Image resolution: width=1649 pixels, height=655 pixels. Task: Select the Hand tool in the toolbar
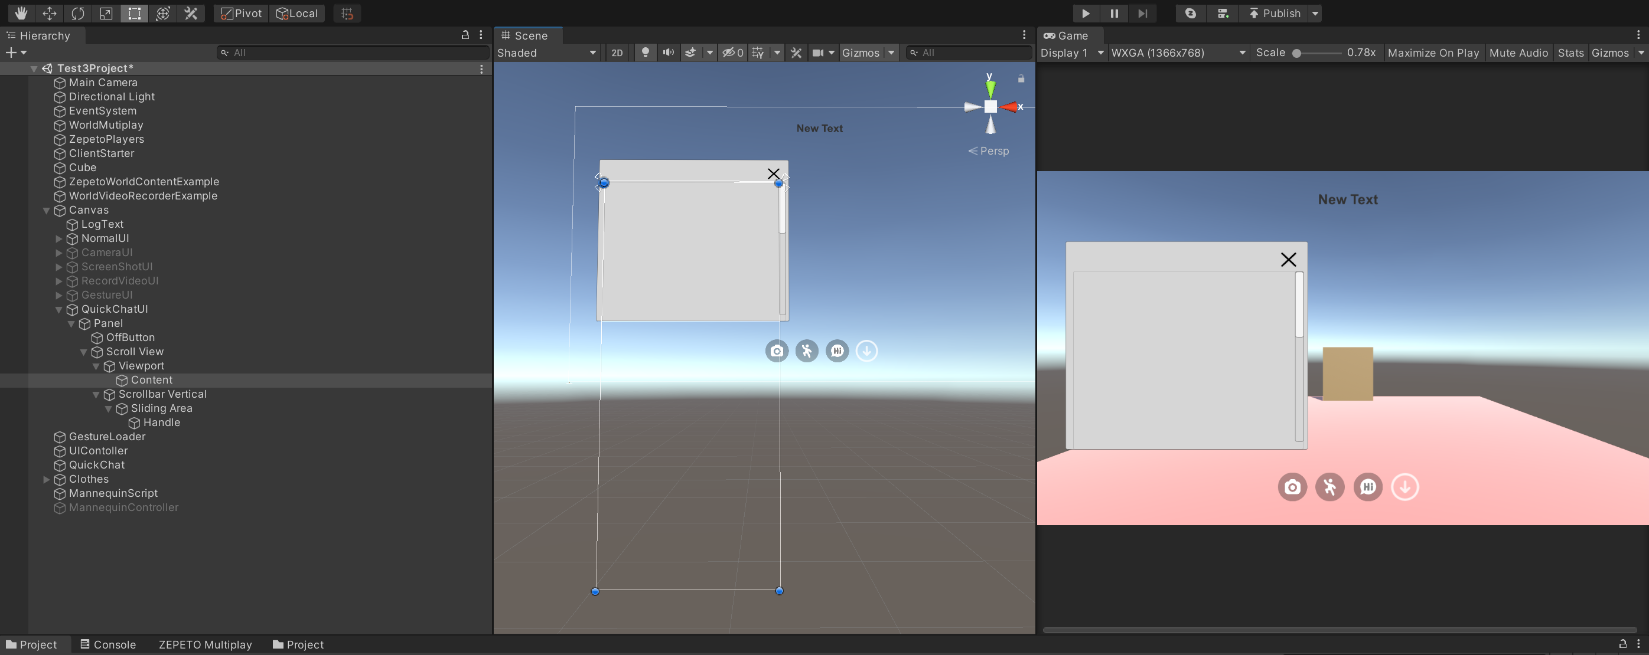click(21, 14)
